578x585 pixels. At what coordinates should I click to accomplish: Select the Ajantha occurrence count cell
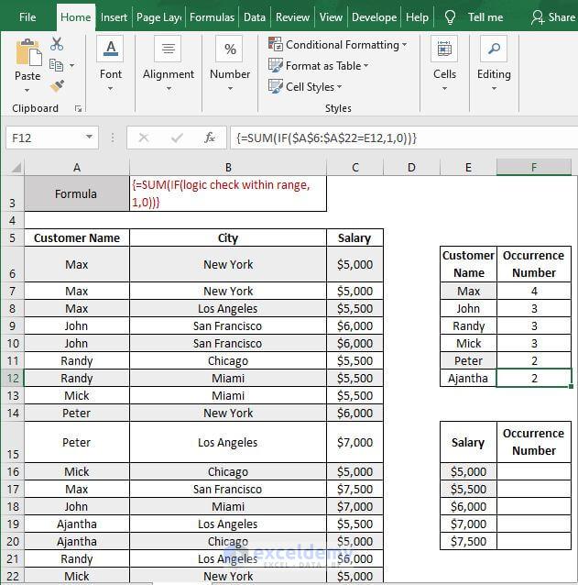tap(534, 379)
